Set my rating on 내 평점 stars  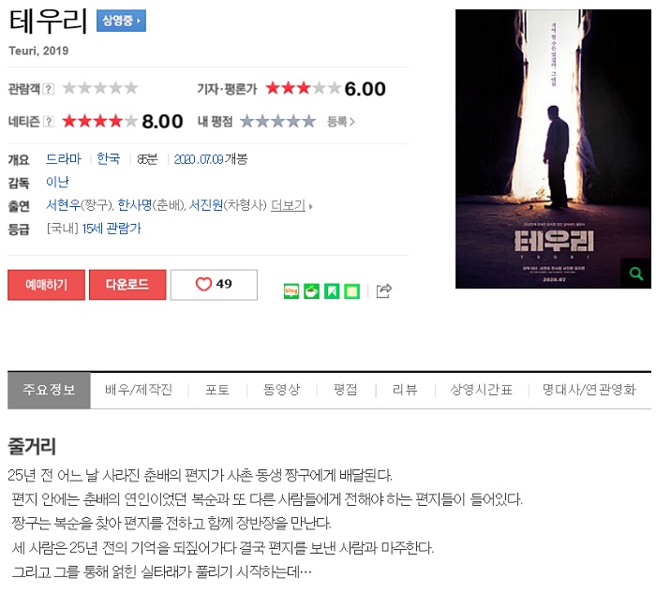coord(277,121)
